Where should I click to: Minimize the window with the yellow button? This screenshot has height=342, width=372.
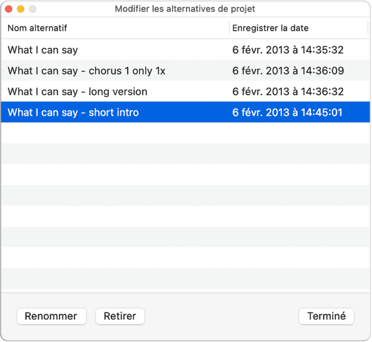(x=21, y=9)
